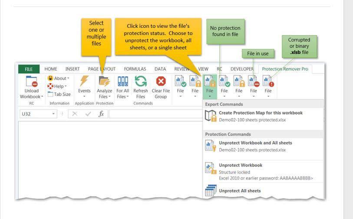Open the FILE tab
The image size is (353, 219).
pos(29,69)
